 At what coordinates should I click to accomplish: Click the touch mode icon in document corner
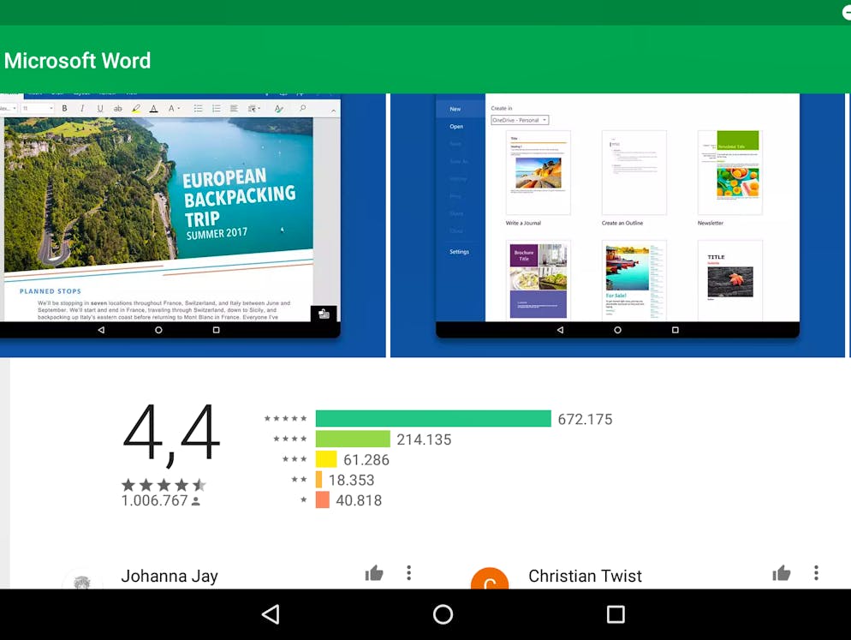click(324, 314)
